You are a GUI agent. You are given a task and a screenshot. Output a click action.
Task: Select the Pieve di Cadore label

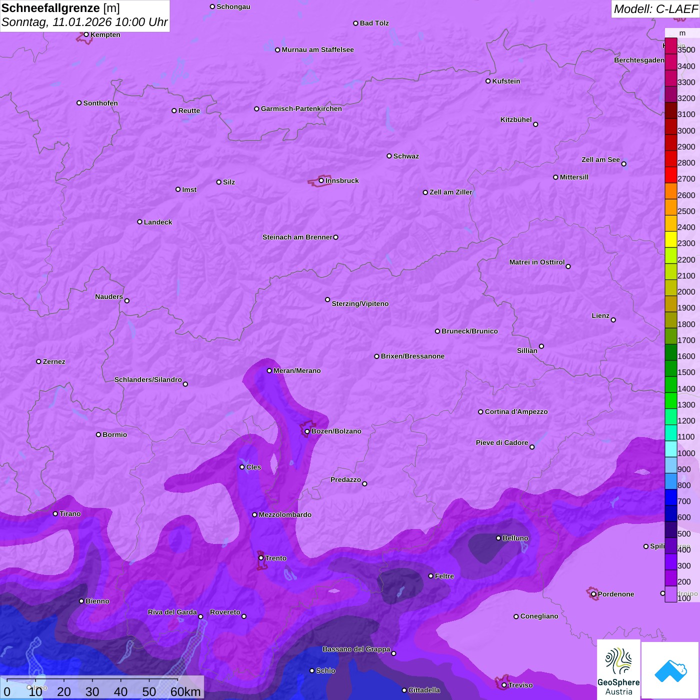(x=502, y=442)
